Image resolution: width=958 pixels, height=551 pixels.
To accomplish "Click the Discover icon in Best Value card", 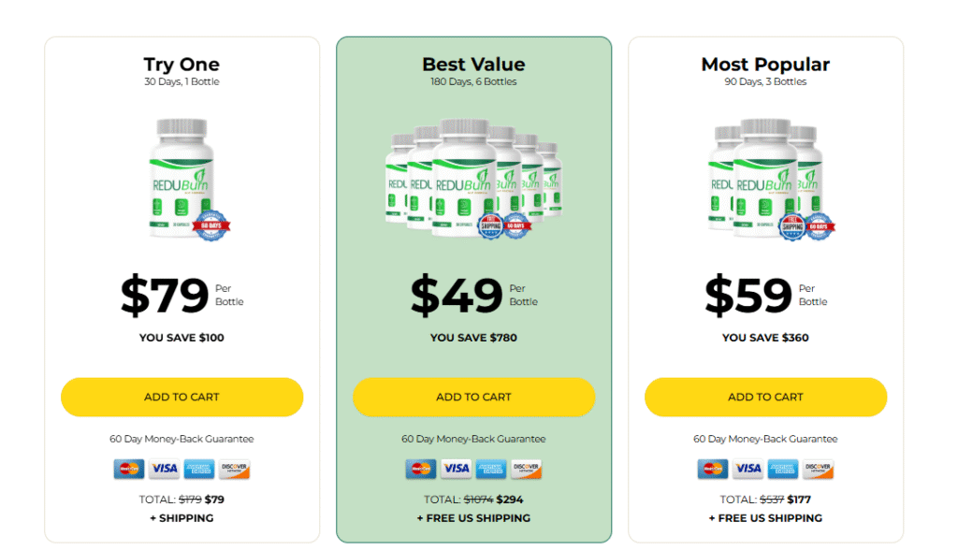I will [x=527, y=469].
